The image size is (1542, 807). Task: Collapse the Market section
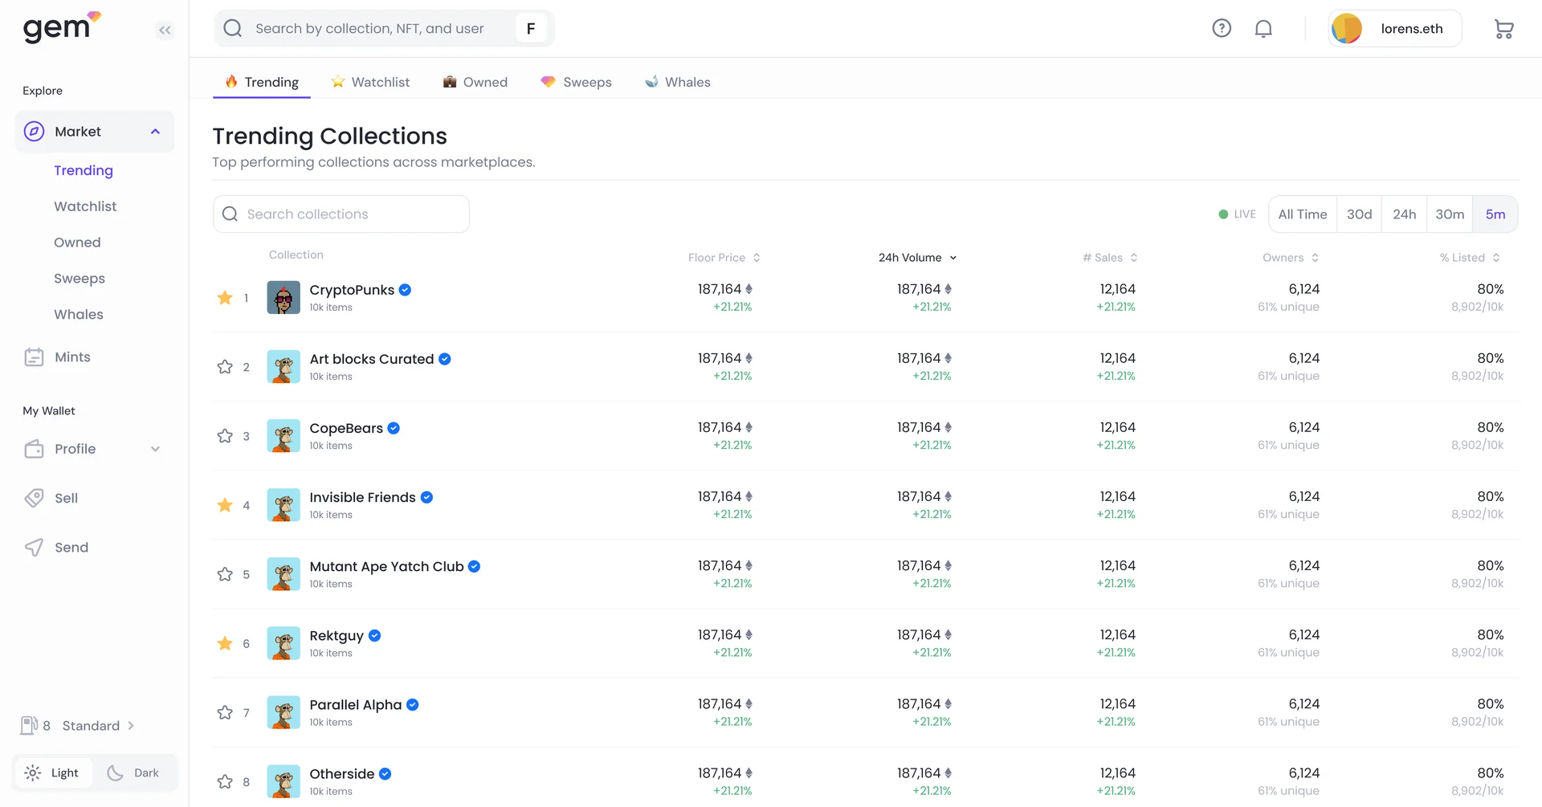pos(156,132)
